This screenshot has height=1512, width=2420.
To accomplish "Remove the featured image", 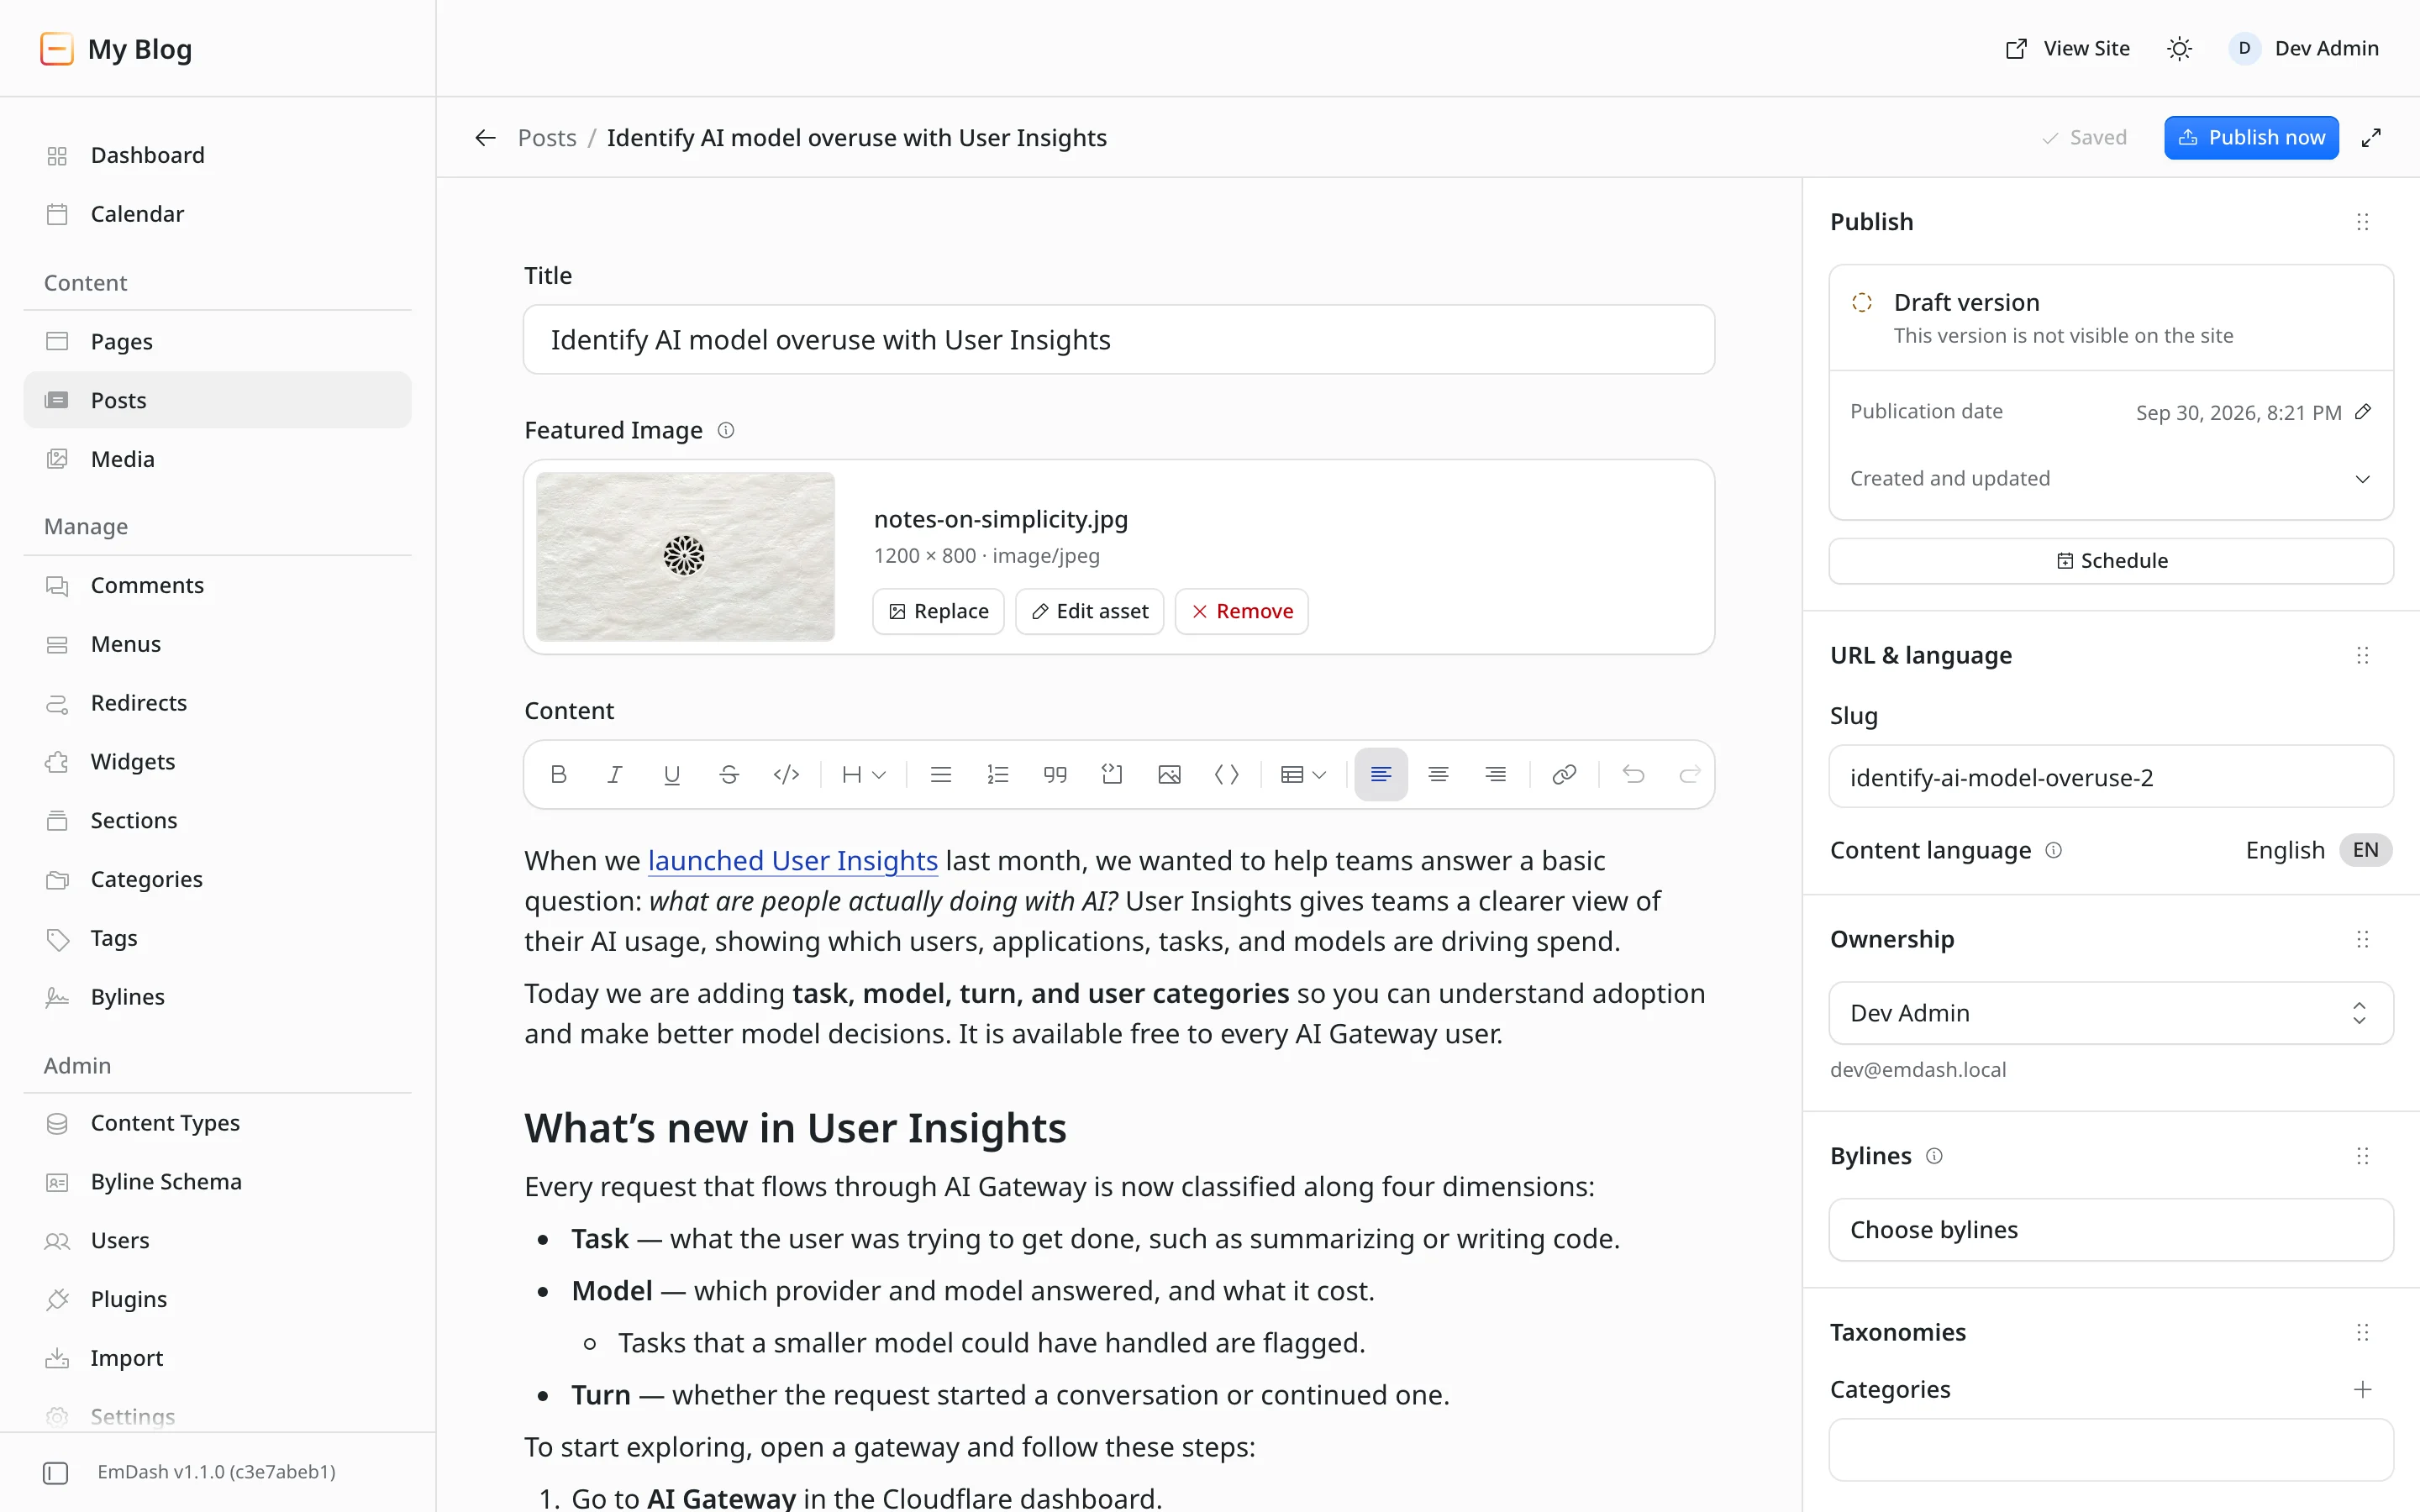I will click(1241, 611).
